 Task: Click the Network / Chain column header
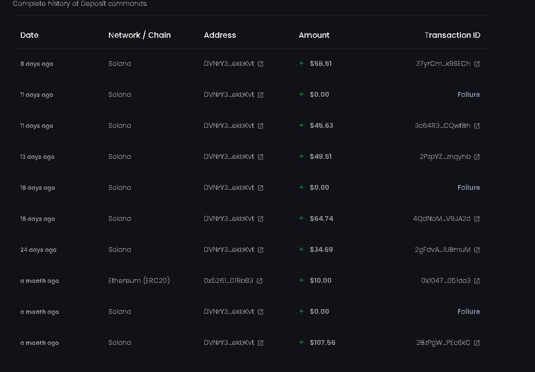[139, 35]
